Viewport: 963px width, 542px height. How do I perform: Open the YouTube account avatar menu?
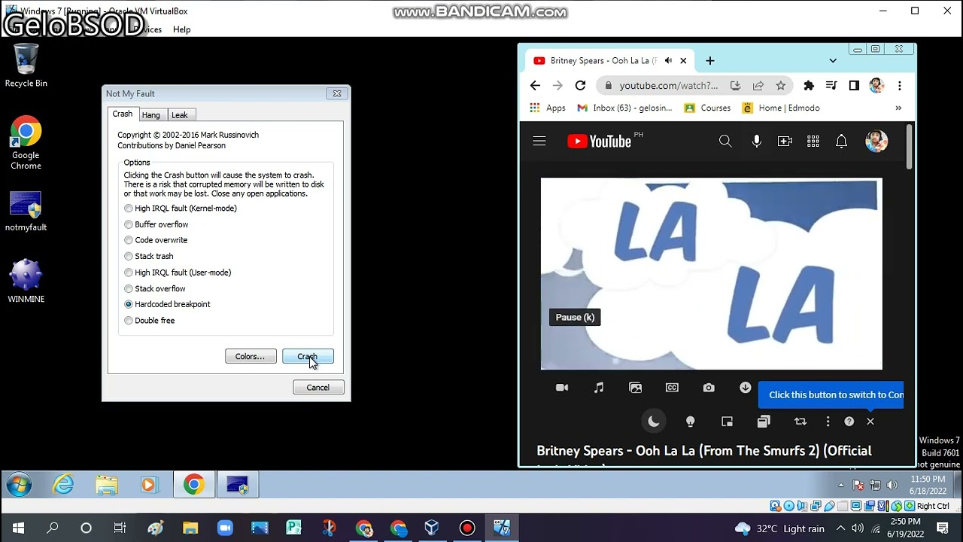(876, 141)
